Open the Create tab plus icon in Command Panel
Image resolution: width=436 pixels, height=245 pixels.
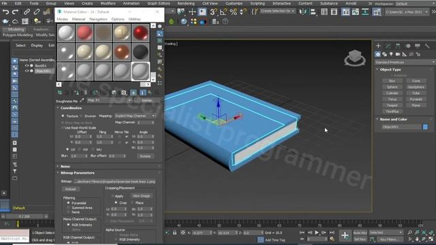coord(378,46)
